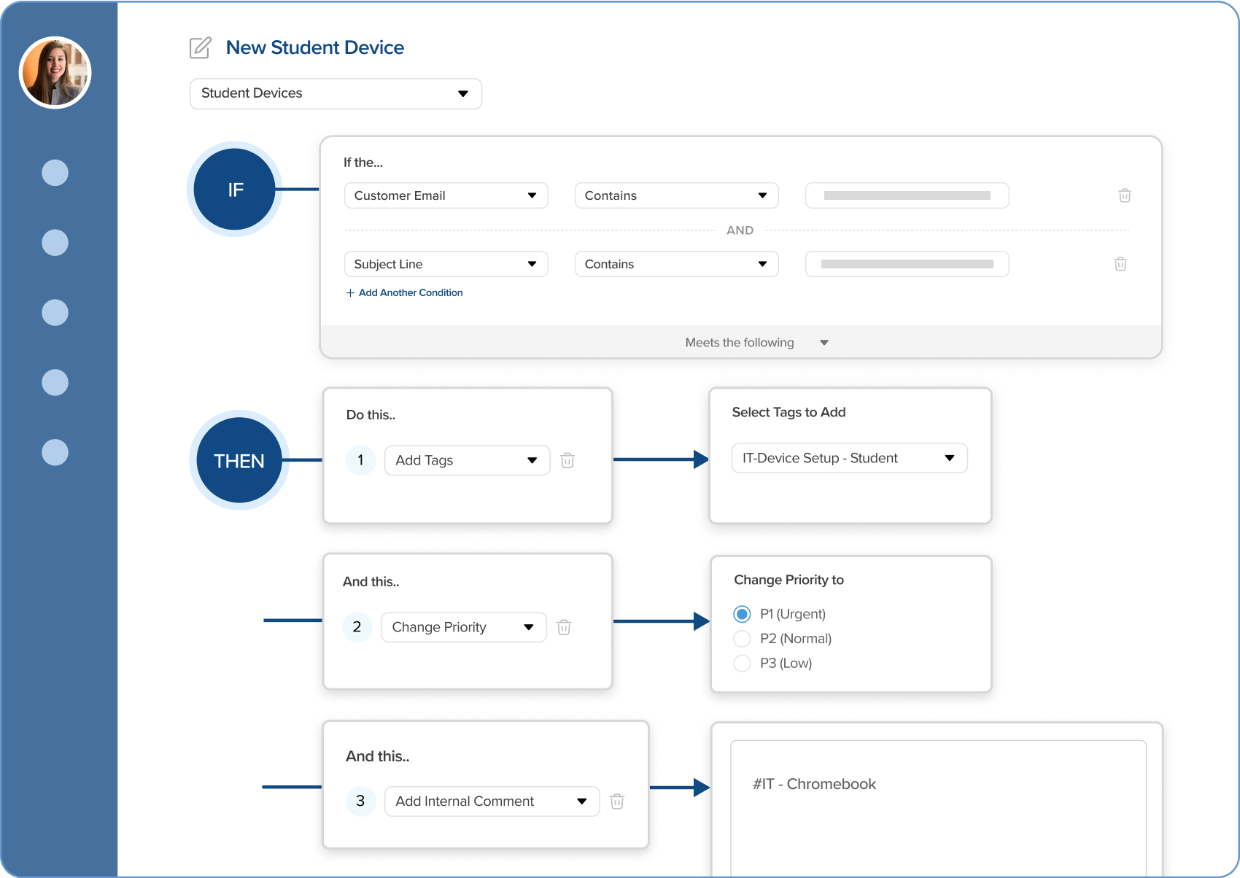Click the THEN step circle
Screen dimensions: 1240x878
point(239,461)
